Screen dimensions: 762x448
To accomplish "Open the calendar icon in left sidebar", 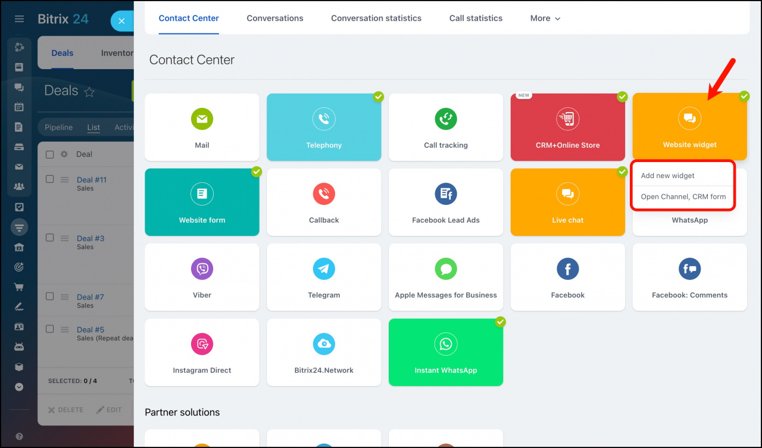I will 19,107.
